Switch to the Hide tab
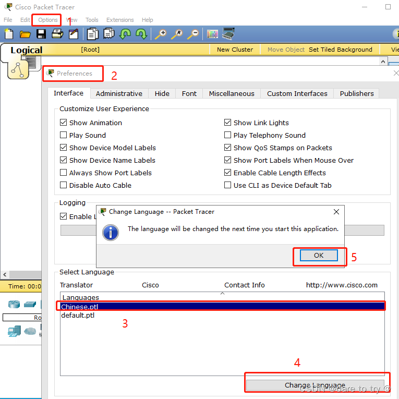Viewport: 399px width, 399px height. [162, 94]
